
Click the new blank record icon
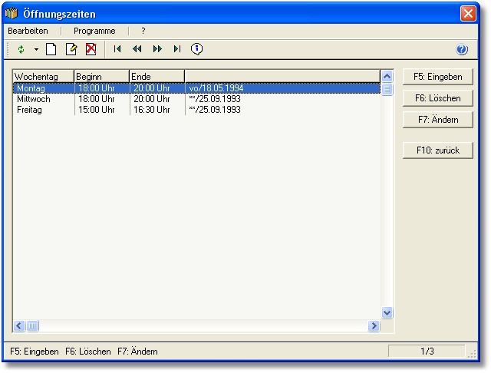pyautogui.click(x=51, y=49)
